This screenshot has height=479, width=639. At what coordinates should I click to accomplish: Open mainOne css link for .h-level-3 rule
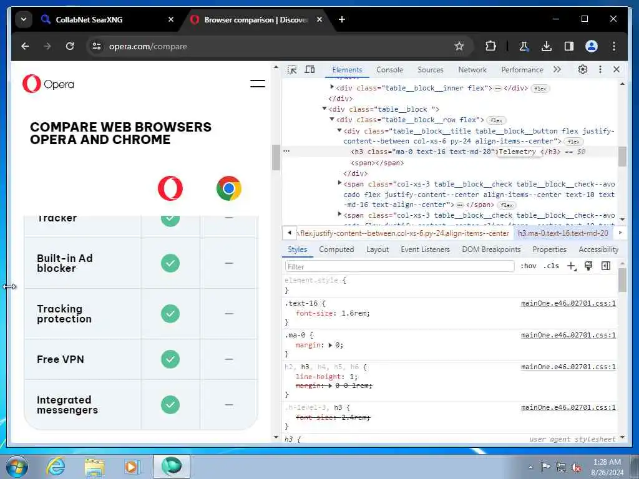tap(568, 407)
